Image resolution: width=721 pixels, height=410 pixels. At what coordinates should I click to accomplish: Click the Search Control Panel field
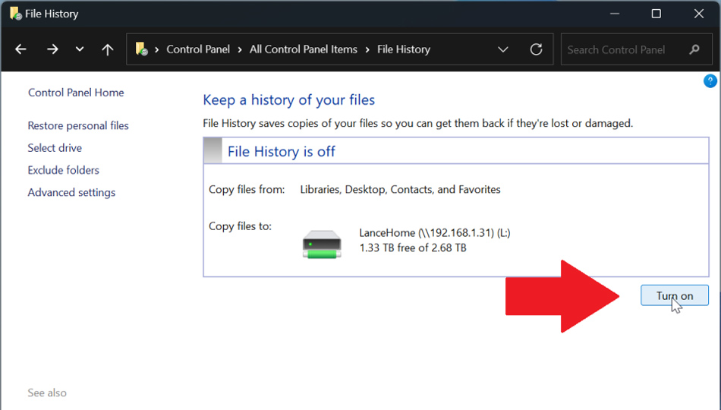point(624,49)
